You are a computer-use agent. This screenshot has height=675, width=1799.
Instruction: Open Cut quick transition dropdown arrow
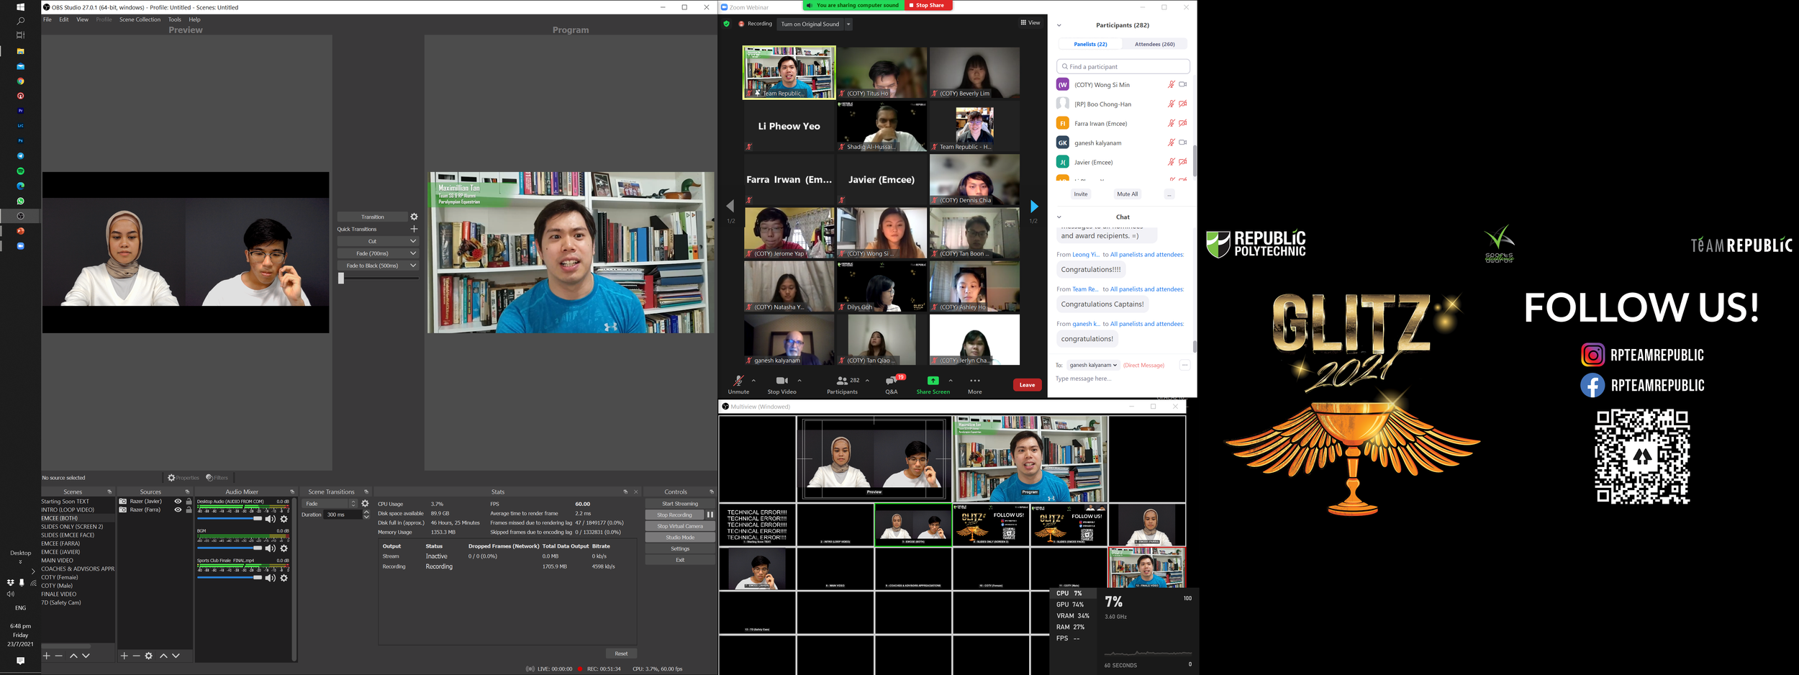(413, 241)
